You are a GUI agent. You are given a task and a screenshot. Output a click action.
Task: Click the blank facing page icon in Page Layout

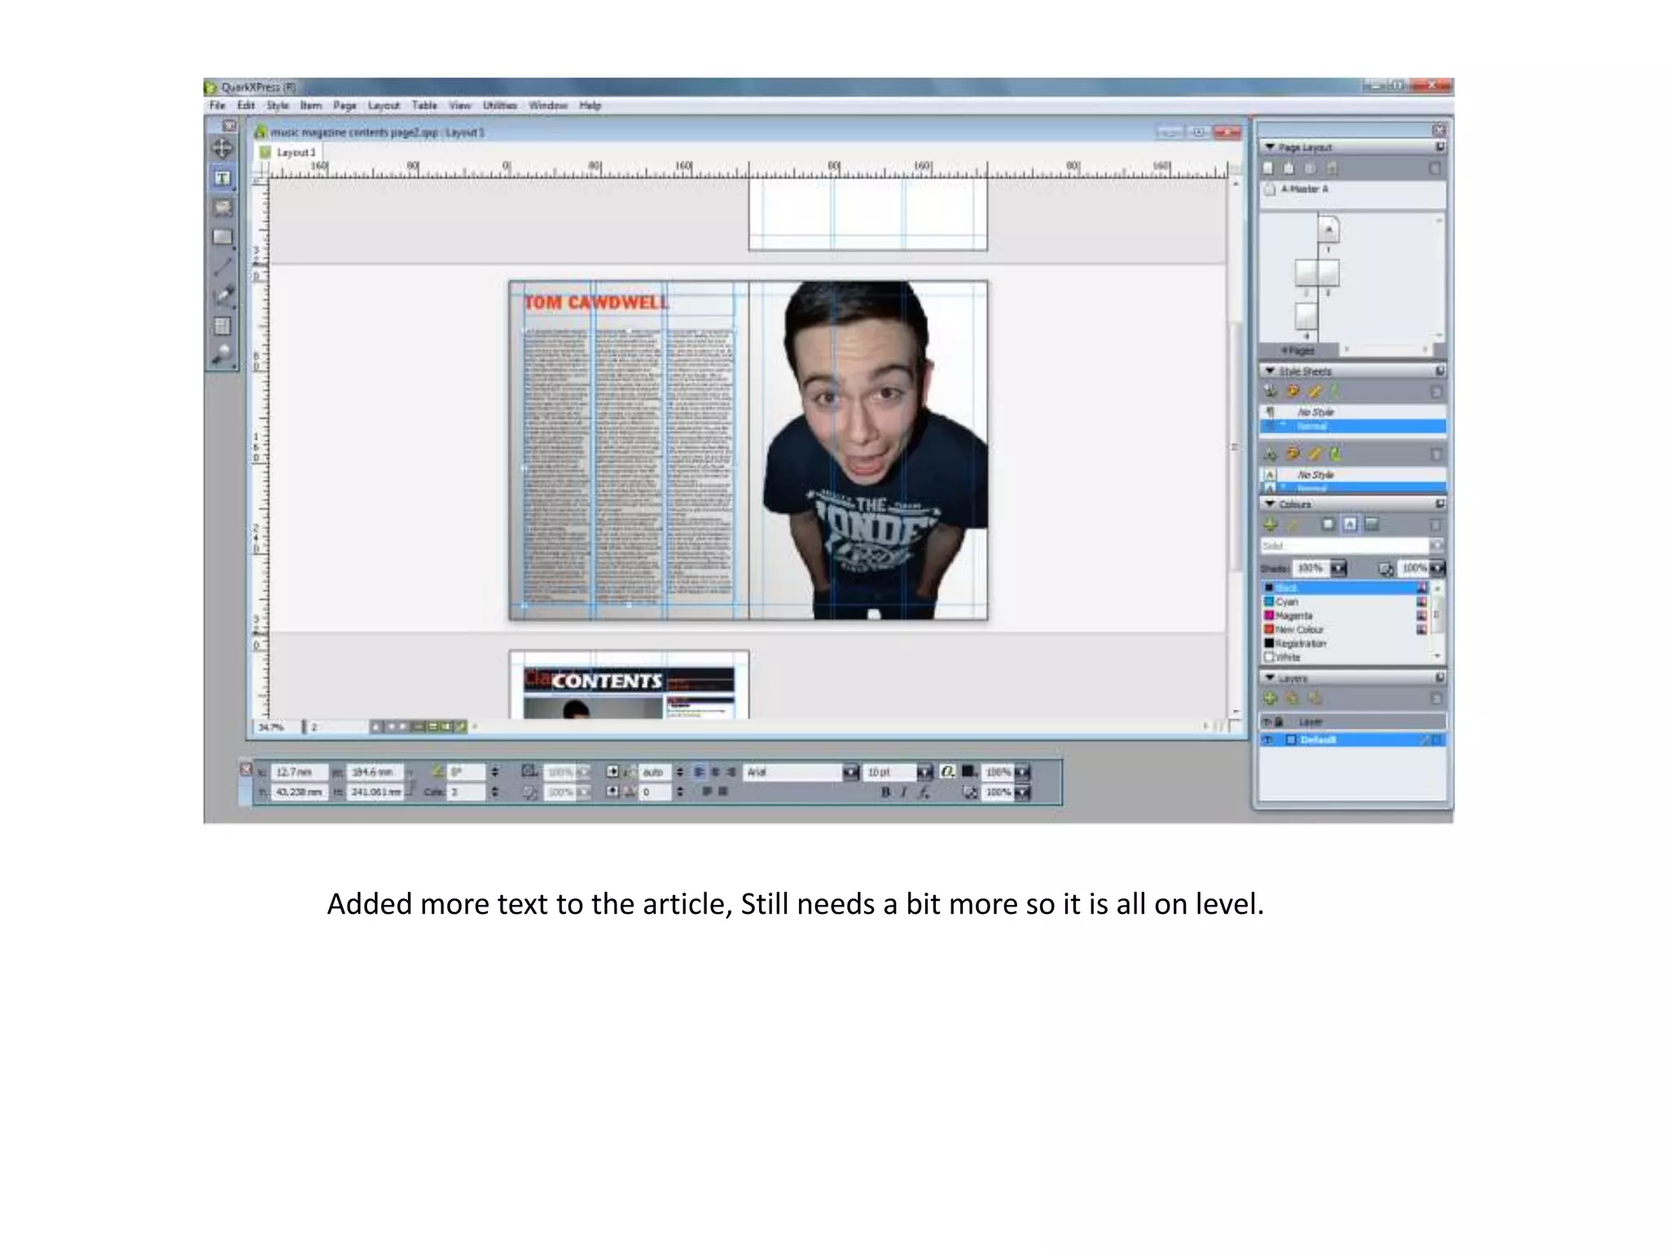click(1288, 169)
